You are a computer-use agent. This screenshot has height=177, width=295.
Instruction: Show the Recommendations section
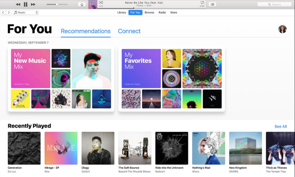(86, 31)
